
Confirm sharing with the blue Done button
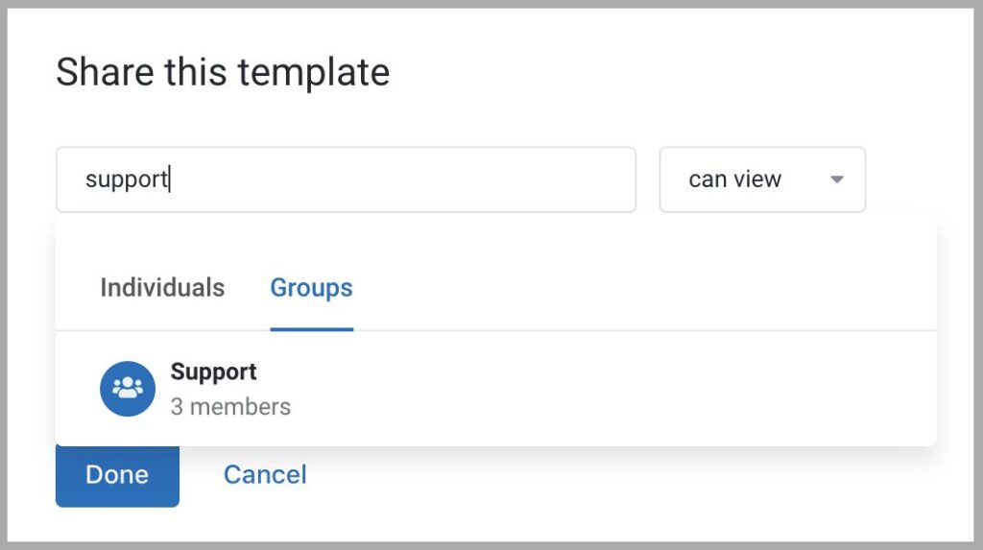tap(117, 475)
